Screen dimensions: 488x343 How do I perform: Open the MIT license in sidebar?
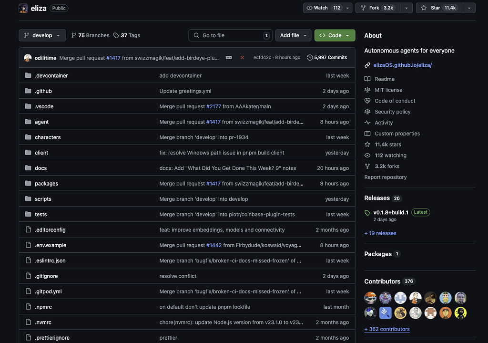click(x=388, y=90)
